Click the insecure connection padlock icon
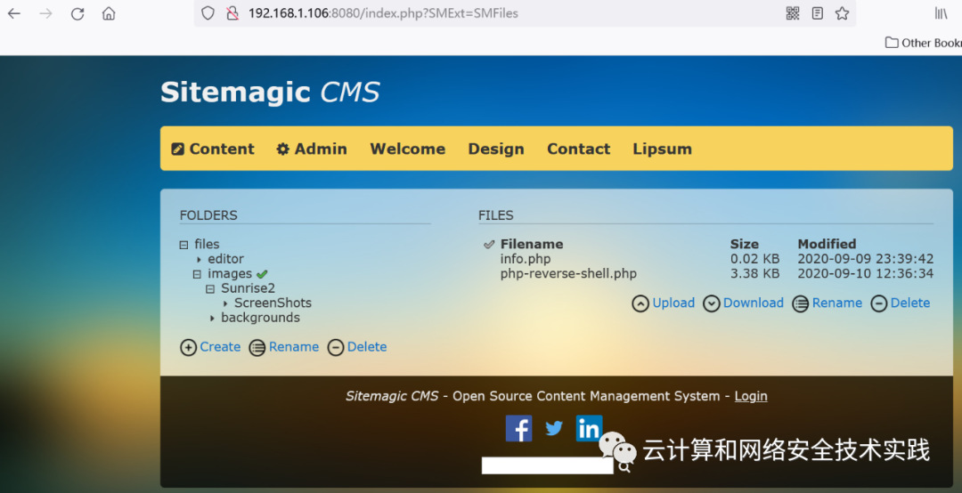The image size is (962, 493). pos(232,12)
